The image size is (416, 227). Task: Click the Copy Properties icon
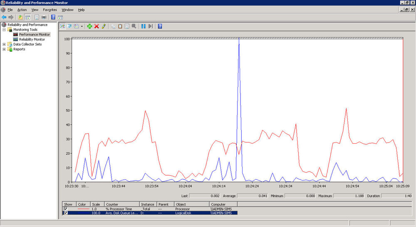pos(113,26)
